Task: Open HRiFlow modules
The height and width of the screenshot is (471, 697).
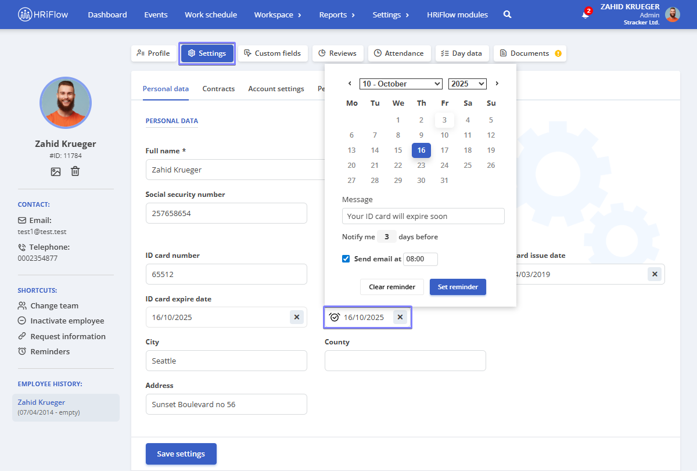Action: (457, 15)
